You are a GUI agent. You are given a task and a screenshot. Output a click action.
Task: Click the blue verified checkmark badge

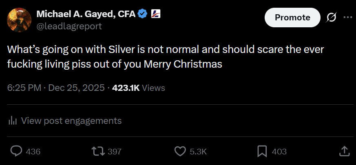142,14
